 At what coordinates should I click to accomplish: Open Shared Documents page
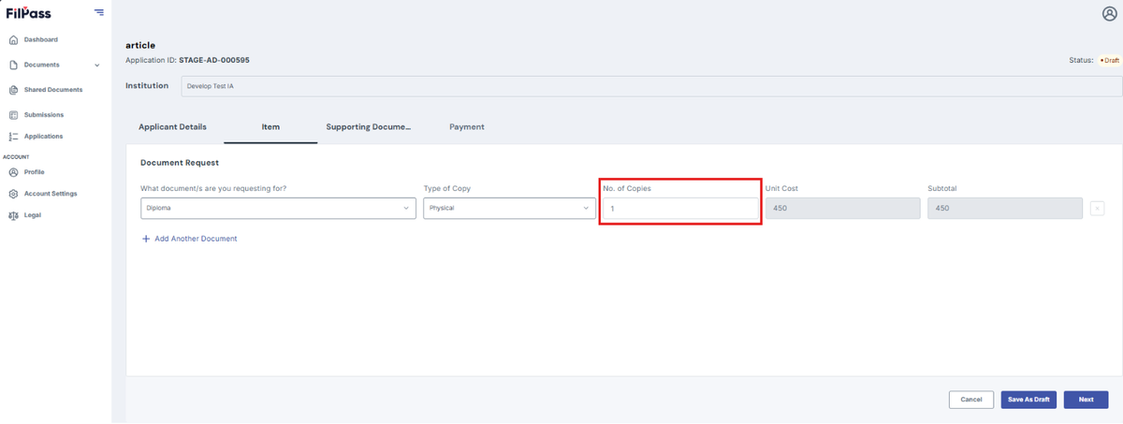[53, 90]
